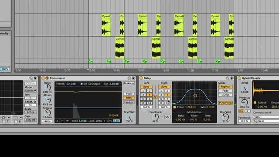The image size is (279, 157).
Task: Switch to collapsed view icon in Compressor
Action: (x=57, y=121)
